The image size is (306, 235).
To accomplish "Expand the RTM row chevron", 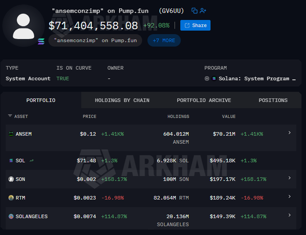I will (290, 196).
